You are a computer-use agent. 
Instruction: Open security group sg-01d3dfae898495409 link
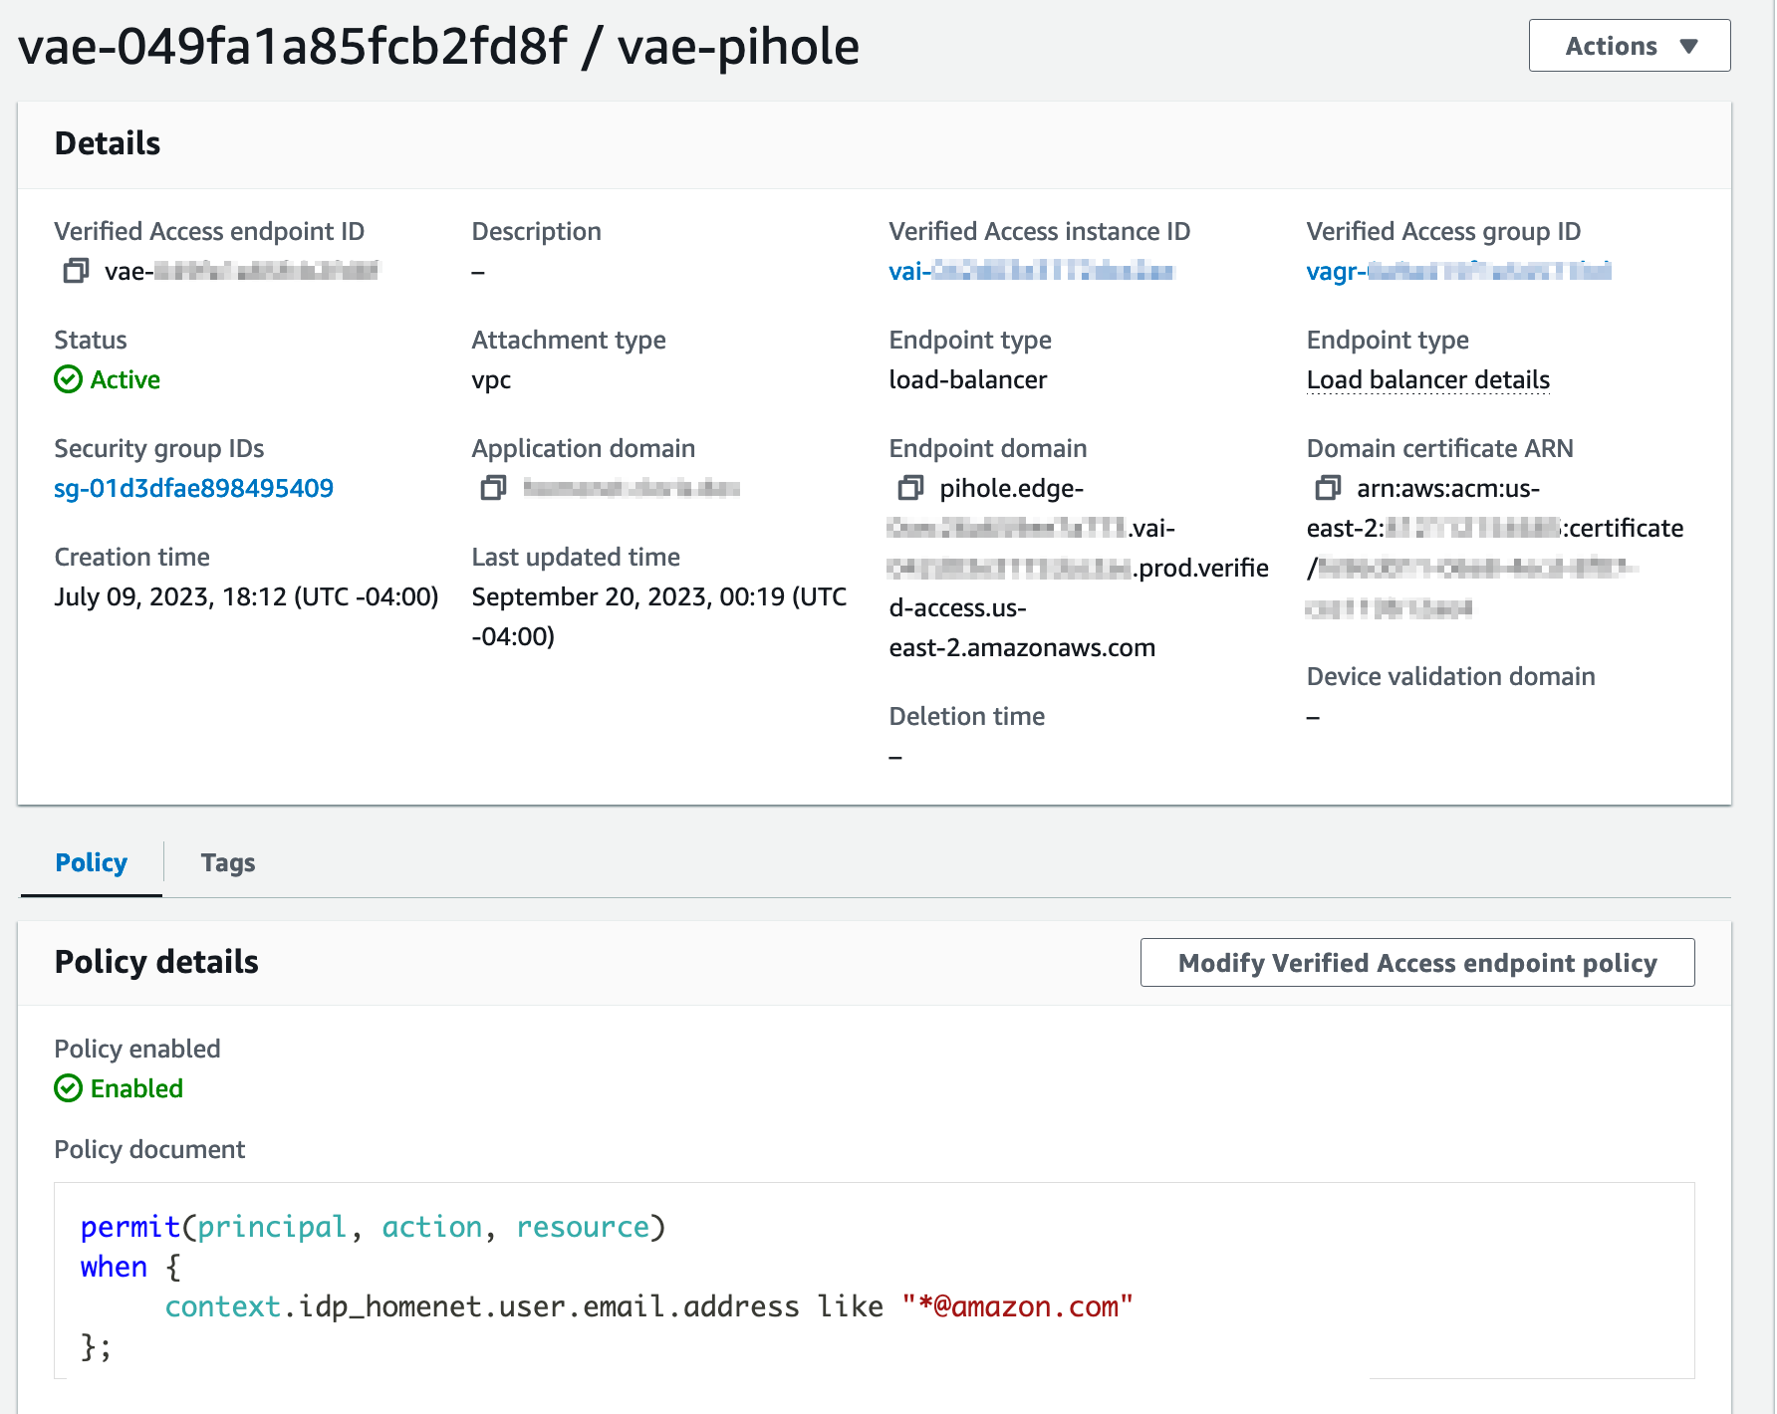pyautogui.click(x=193, y=488)
